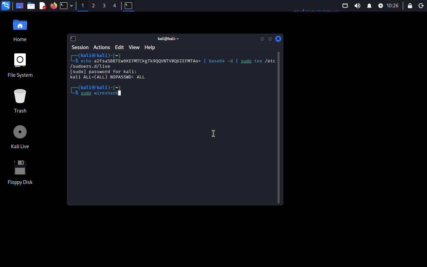Screen dimensions: 427x267
Task: Expand the terminal launcher dropdown arrow
Action: tap(71, 6)
